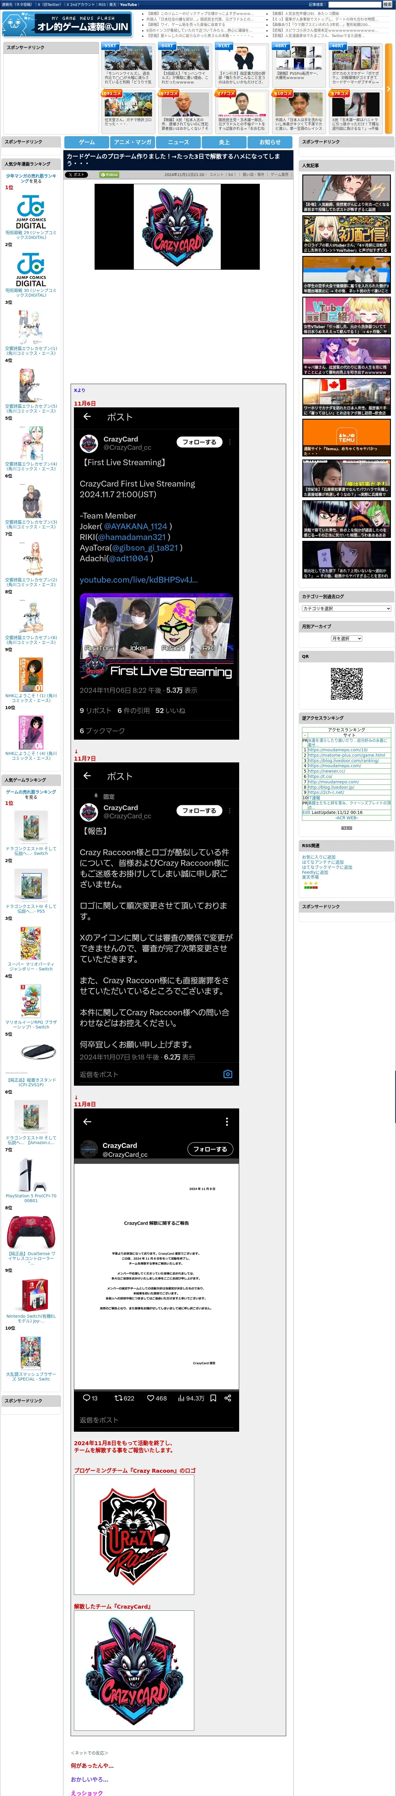Screen dimensions: 396x1796
Task: Click フォローする button in the 11月8日 post
Action: pos(210,1149)
